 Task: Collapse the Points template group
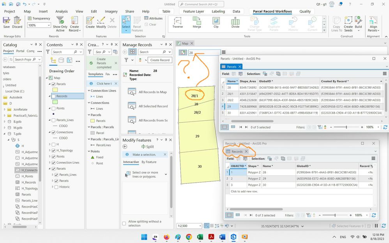tap(89, 151)
